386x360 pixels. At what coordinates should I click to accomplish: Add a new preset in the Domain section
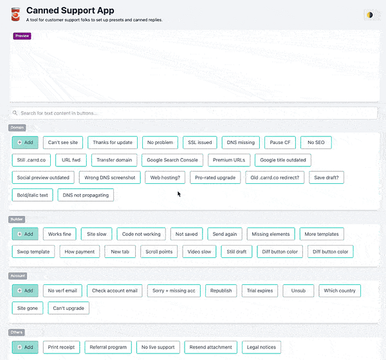click(x=25, y=143)
